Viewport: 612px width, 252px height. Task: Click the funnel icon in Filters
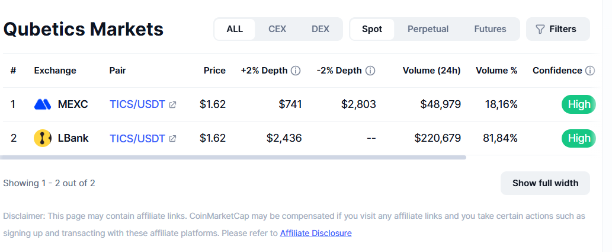click(540, 29)
